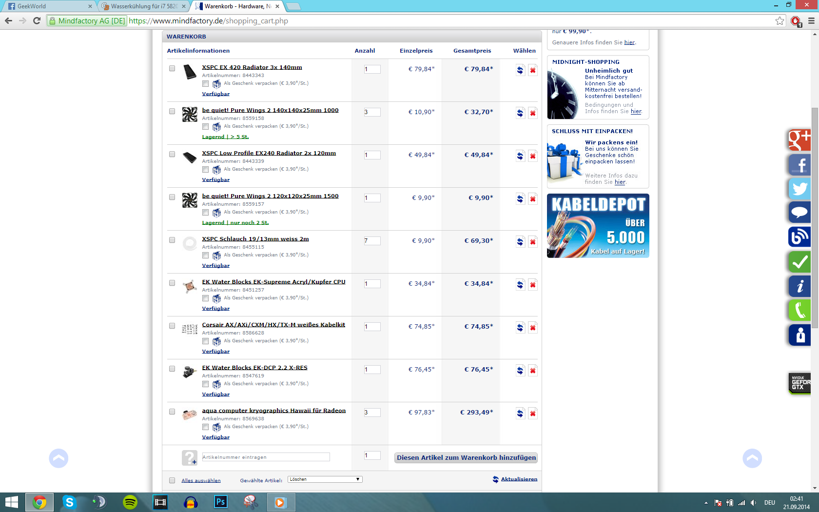Open the chat speech bubble side button
Screen dimensions: 819x512
[799, 213]
